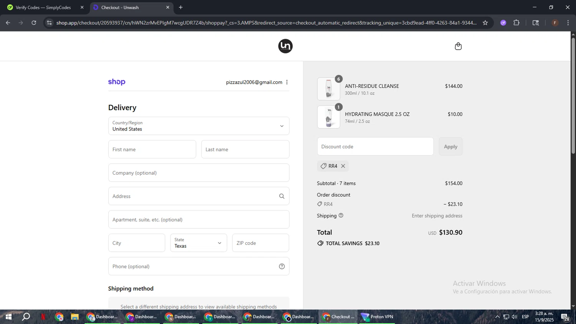Screen dimensions: 576x324
Task: Open the notifications center icon
Action: [x=565, y=317]
